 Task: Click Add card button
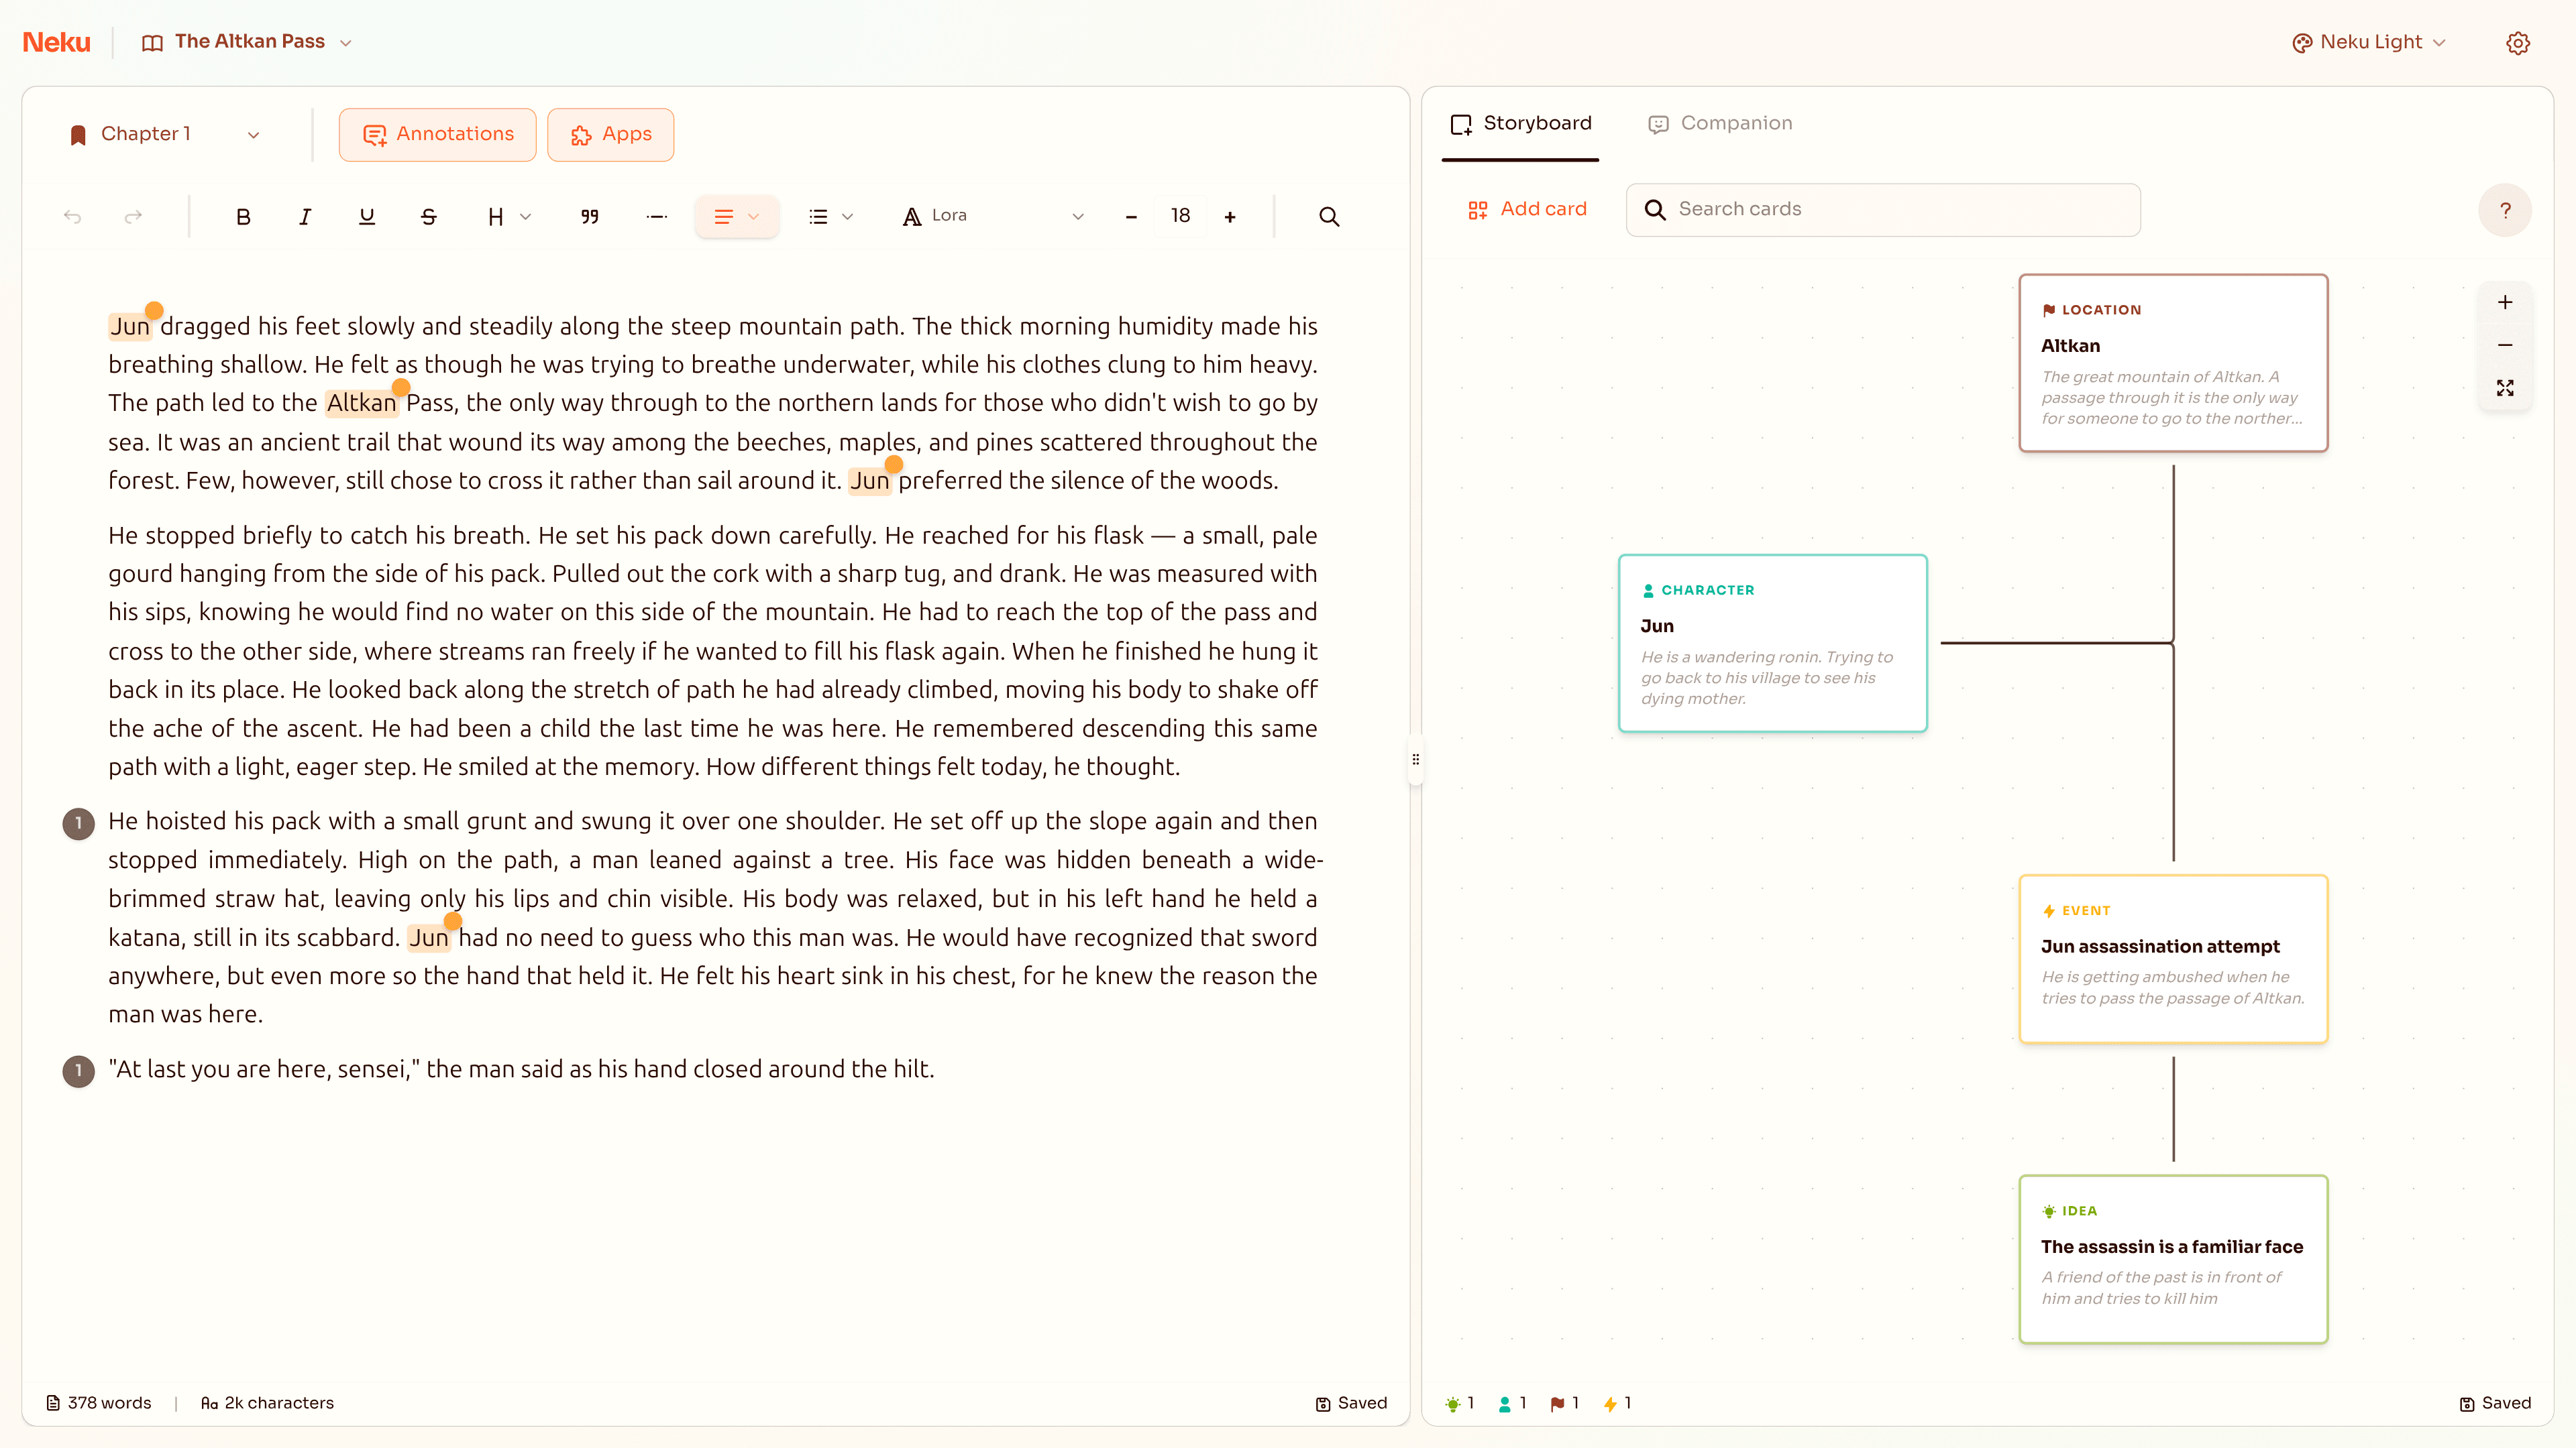click(1527, 209)
